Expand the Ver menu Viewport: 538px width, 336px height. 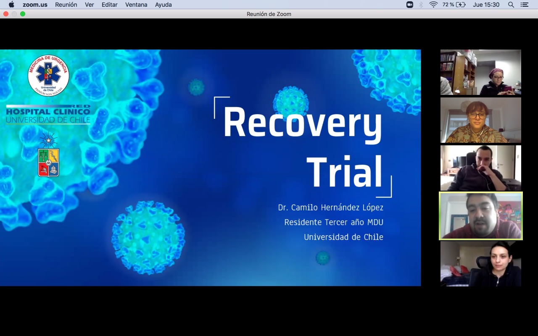coord(90,5)
